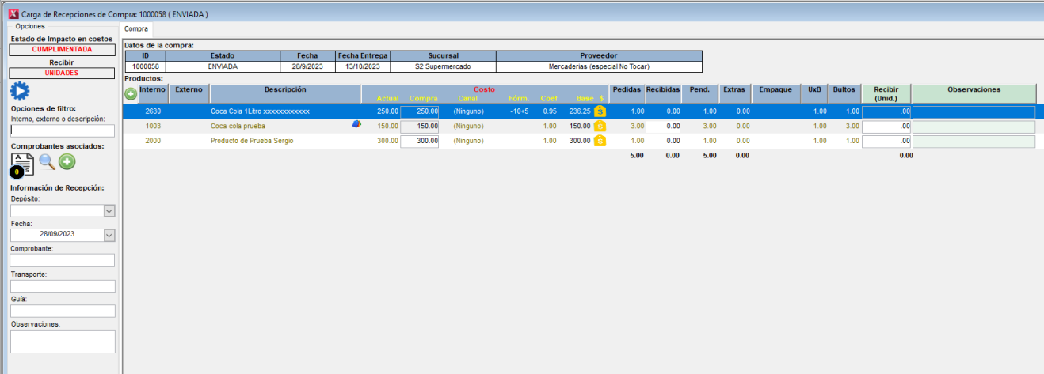Click the Comprobante input field
1044x374 pixels.
pos(63,260)
